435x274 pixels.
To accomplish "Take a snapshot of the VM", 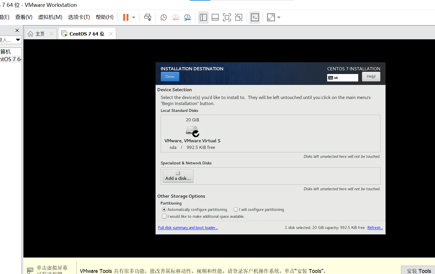I will [x=163, y=18].
